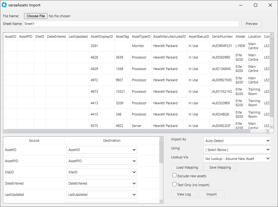
Task: Click the Save Mapping button
Action: [x=220, y=167]
